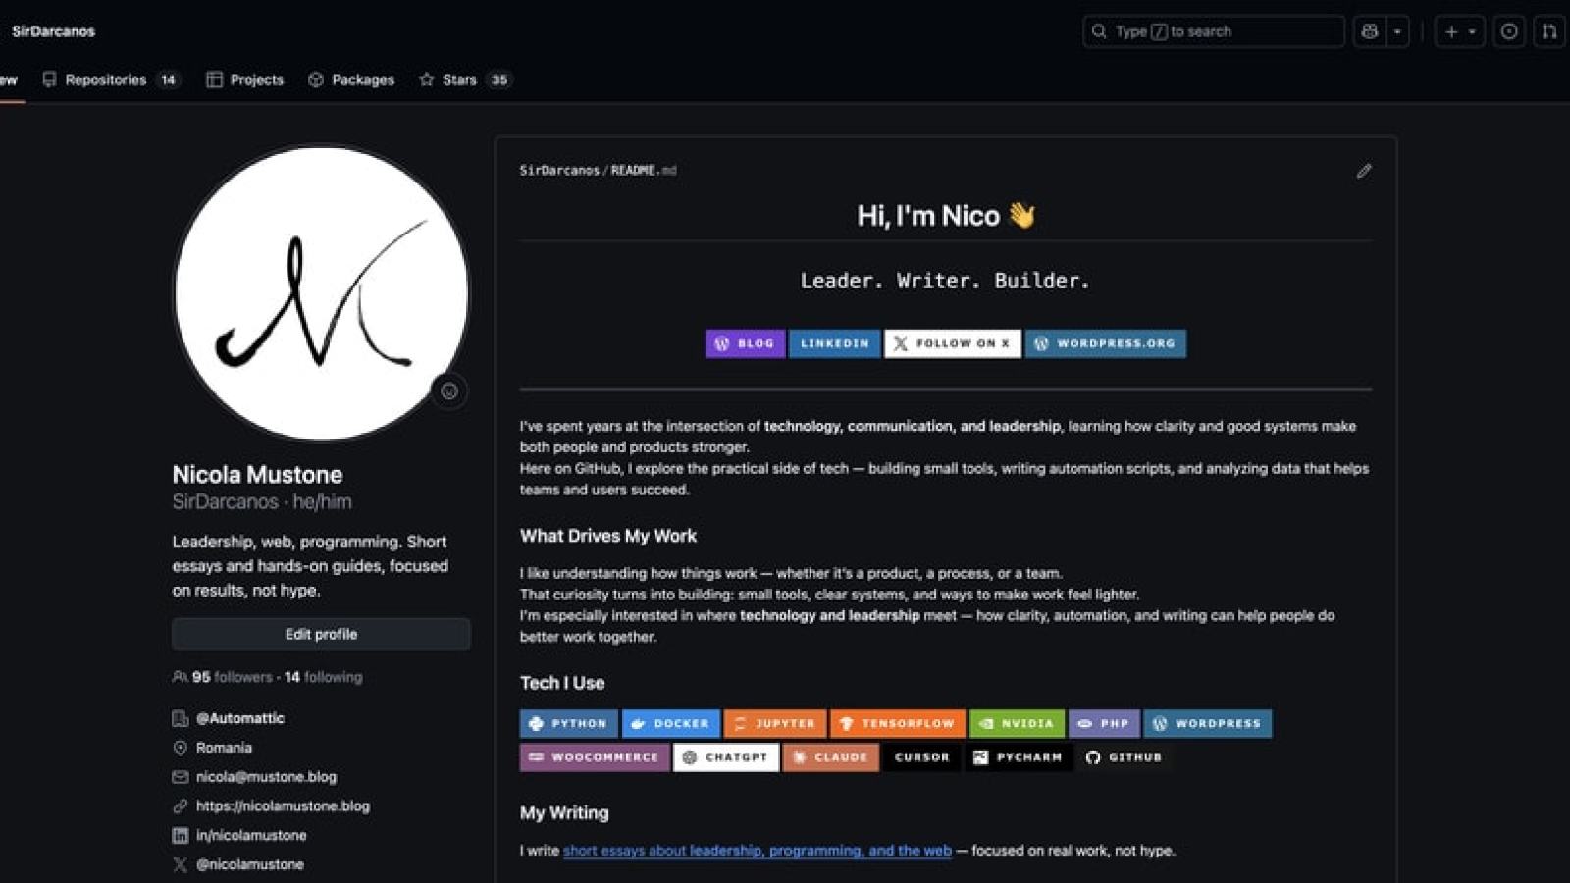This screenshot has width=1570, height=883.
Task: Click the Nicola Mustone name heading
Action: pos(257,475)
